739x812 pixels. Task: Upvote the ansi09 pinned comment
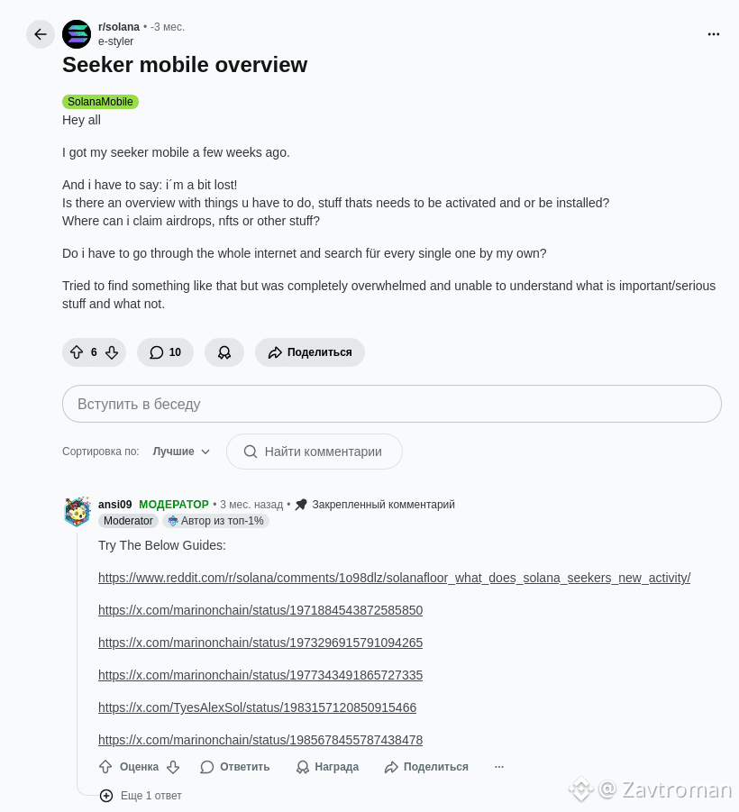click(105, 767)
